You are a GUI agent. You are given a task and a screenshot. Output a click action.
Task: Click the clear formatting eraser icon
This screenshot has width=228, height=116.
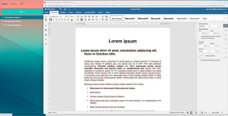102,17
